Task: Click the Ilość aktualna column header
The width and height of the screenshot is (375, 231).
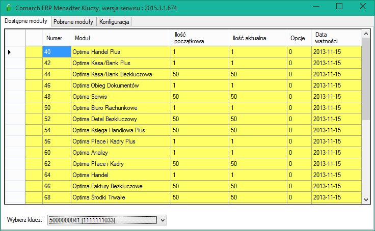Action: pos(258,38)
